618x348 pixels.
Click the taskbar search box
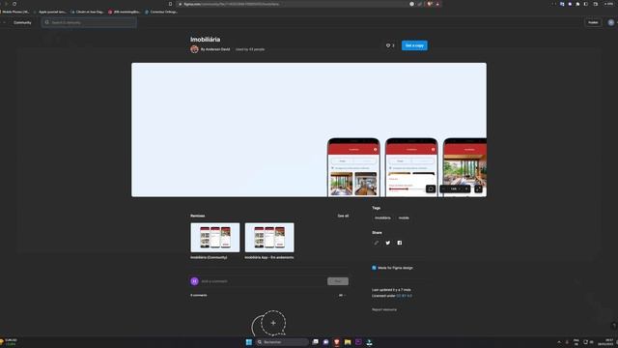[x=282, y=342]
